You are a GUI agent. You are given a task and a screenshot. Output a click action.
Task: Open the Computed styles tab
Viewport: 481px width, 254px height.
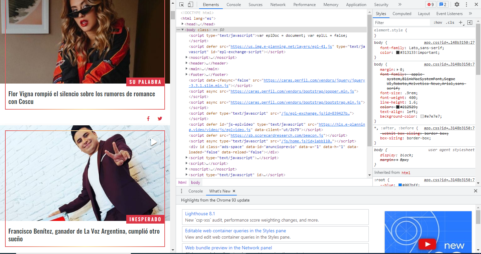tap(402, 14)
